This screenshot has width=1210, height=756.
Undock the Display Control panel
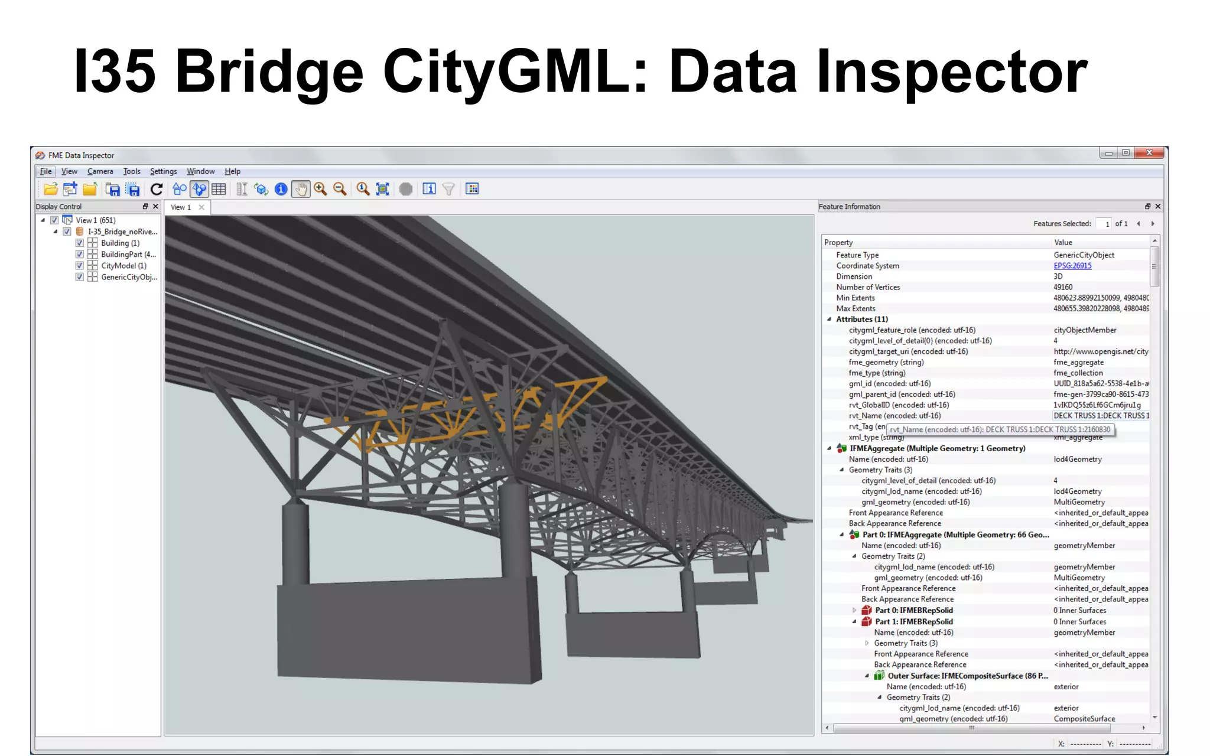[145, 206]
